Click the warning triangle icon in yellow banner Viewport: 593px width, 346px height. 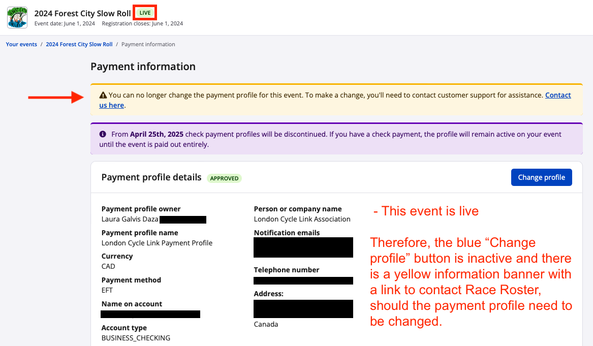click(x=103, y=95)
